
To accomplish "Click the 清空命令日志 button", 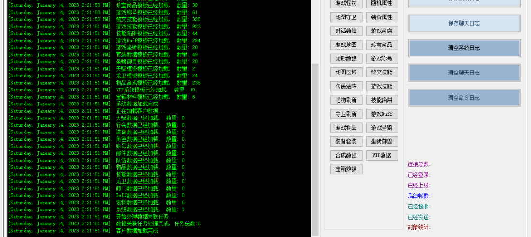I will [x=464, y=98].
